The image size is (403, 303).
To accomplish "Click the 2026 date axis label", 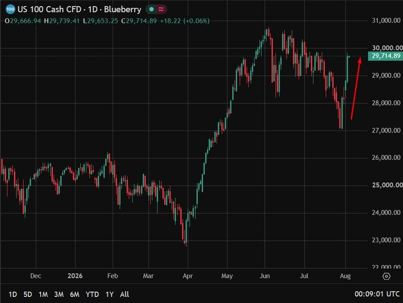I will pyautogui.click(x=75, y=276).
